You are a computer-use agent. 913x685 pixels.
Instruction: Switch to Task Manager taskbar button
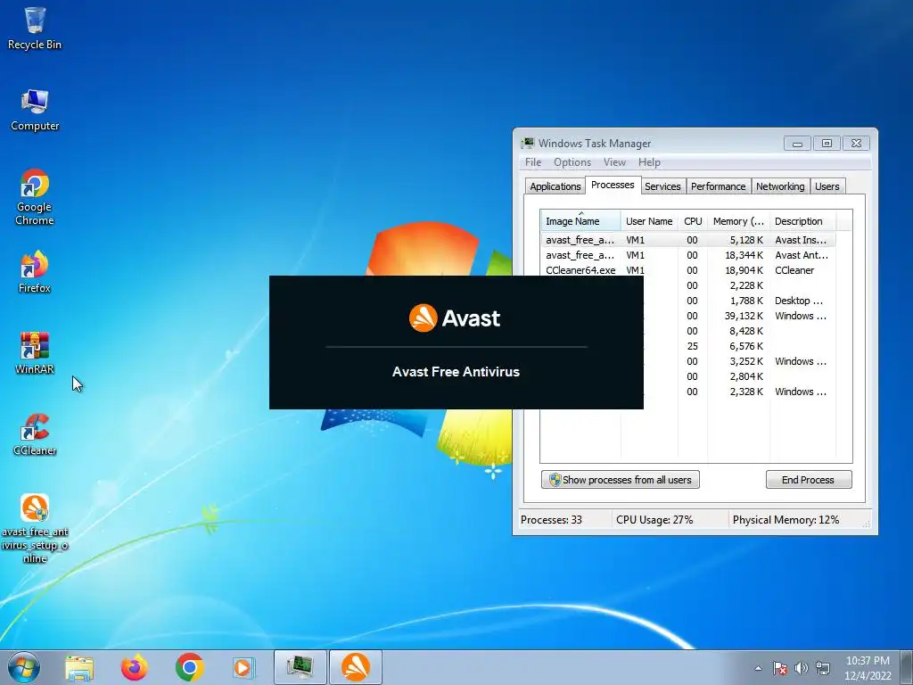click(300, 667)
